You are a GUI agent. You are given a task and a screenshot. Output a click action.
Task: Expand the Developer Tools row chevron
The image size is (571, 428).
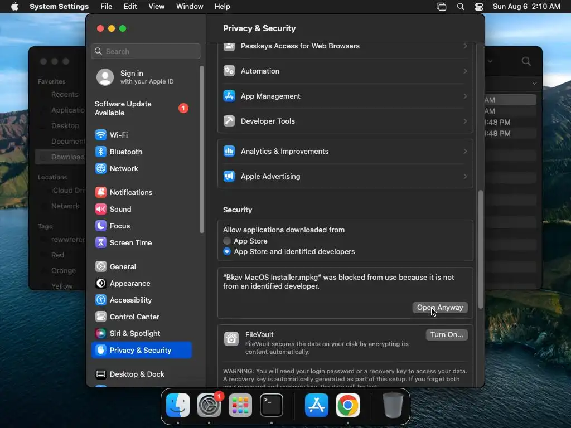click(x=466, y=121)
